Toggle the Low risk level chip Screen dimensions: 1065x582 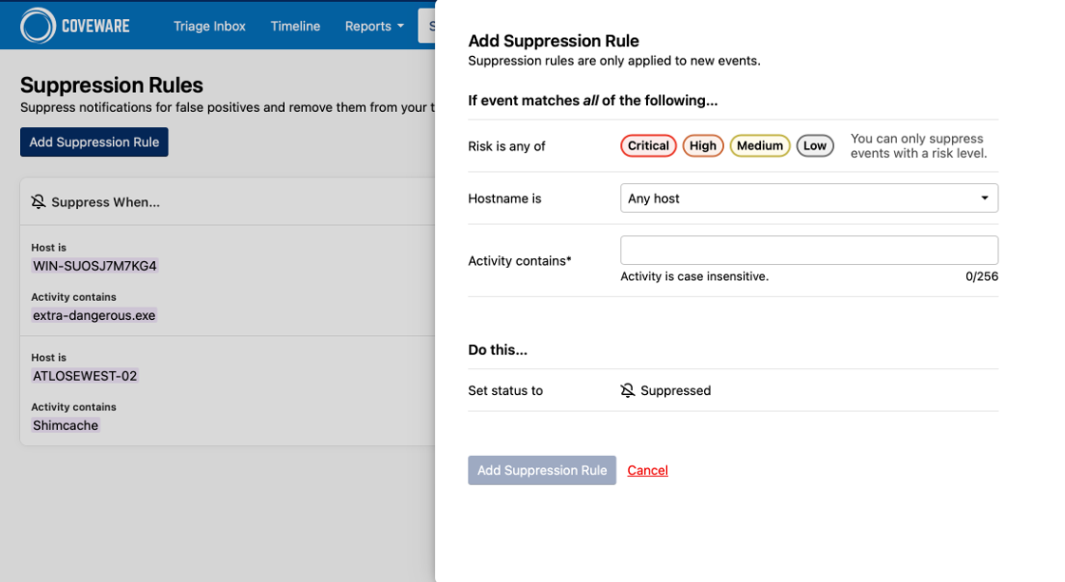pyautogui.click(x=814, y=146)
